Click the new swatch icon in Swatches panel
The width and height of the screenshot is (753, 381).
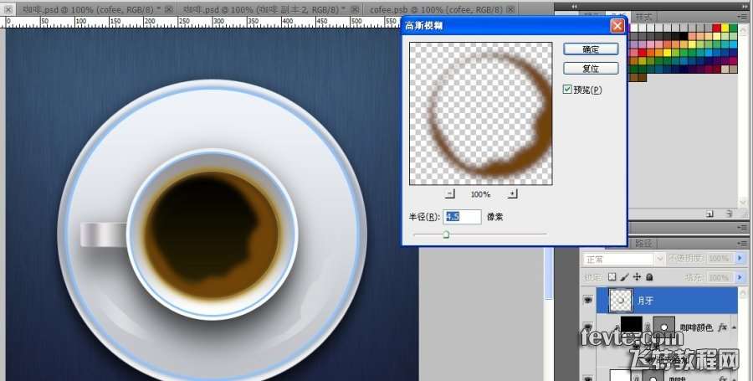pyautogui.click(x=709, y=214)
